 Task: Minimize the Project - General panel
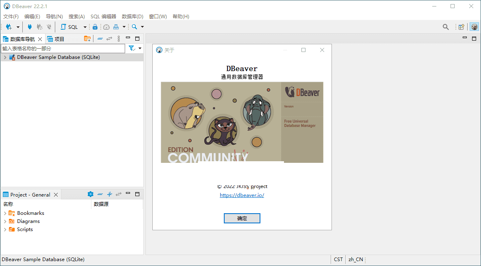(x=128, y=194)
